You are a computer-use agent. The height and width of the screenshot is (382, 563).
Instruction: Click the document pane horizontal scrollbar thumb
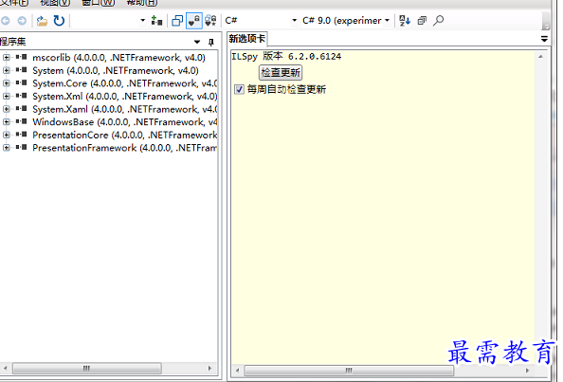[x=349, y=371]
